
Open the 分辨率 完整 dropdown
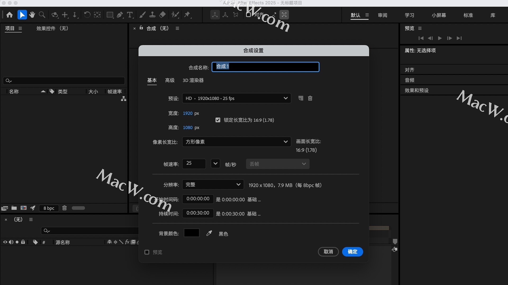(x=213, y=184)
